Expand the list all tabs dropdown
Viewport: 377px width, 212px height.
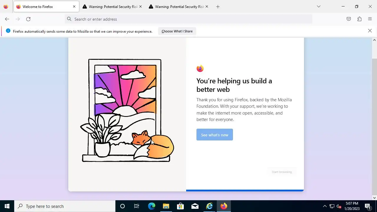(x=319, y=6)
